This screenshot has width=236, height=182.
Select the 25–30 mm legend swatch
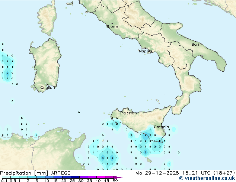click(x=75, y=177)
